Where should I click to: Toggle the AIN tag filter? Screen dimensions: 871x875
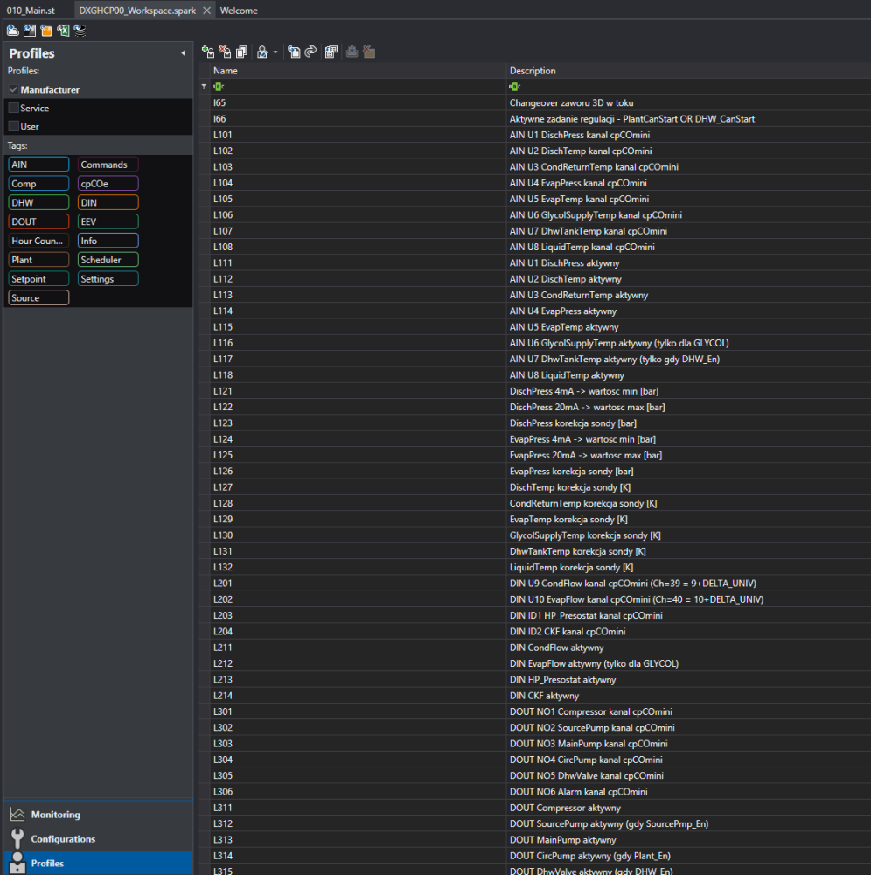[x=38, y=164]
